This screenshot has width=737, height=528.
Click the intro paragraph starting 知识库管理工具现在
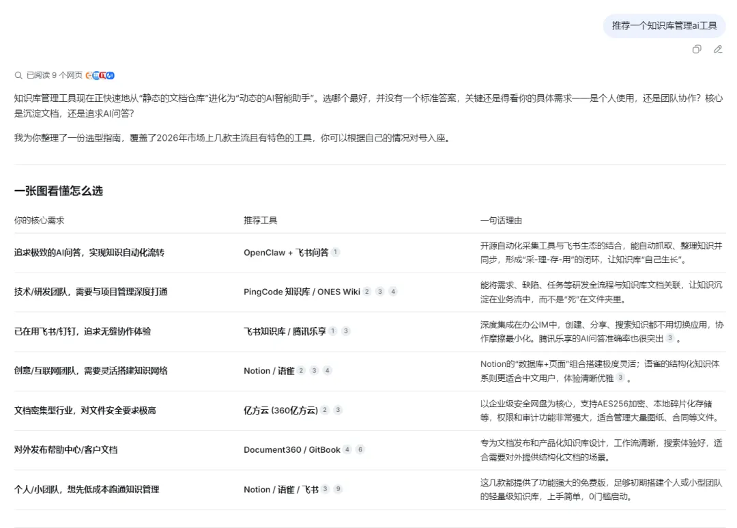pos(369,106)
